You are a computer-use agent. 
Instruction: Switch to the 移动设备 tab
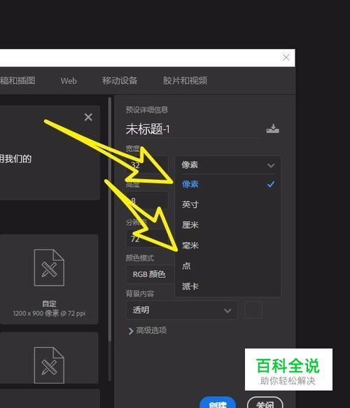click(120, 80)
